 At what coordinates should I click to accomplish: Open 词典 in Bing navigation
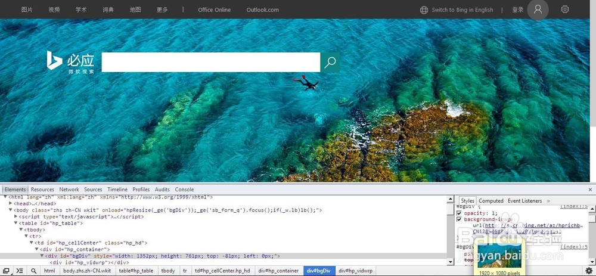108,10
